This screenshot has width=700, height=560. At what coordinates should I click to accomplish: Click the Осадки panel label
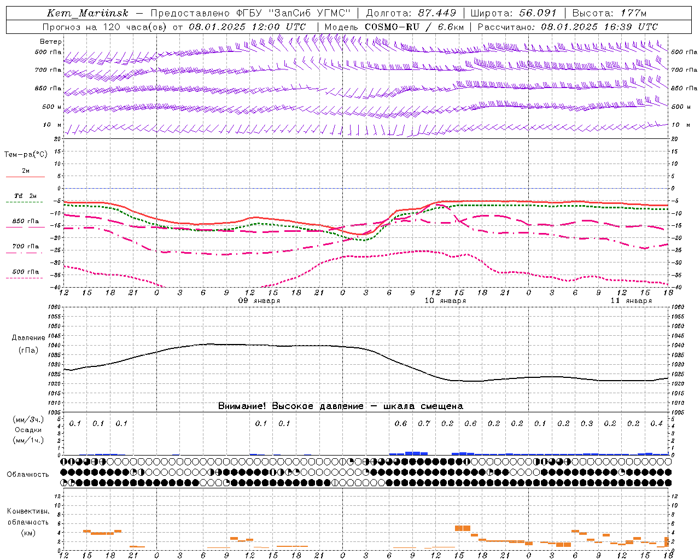[x=28, y=430]
